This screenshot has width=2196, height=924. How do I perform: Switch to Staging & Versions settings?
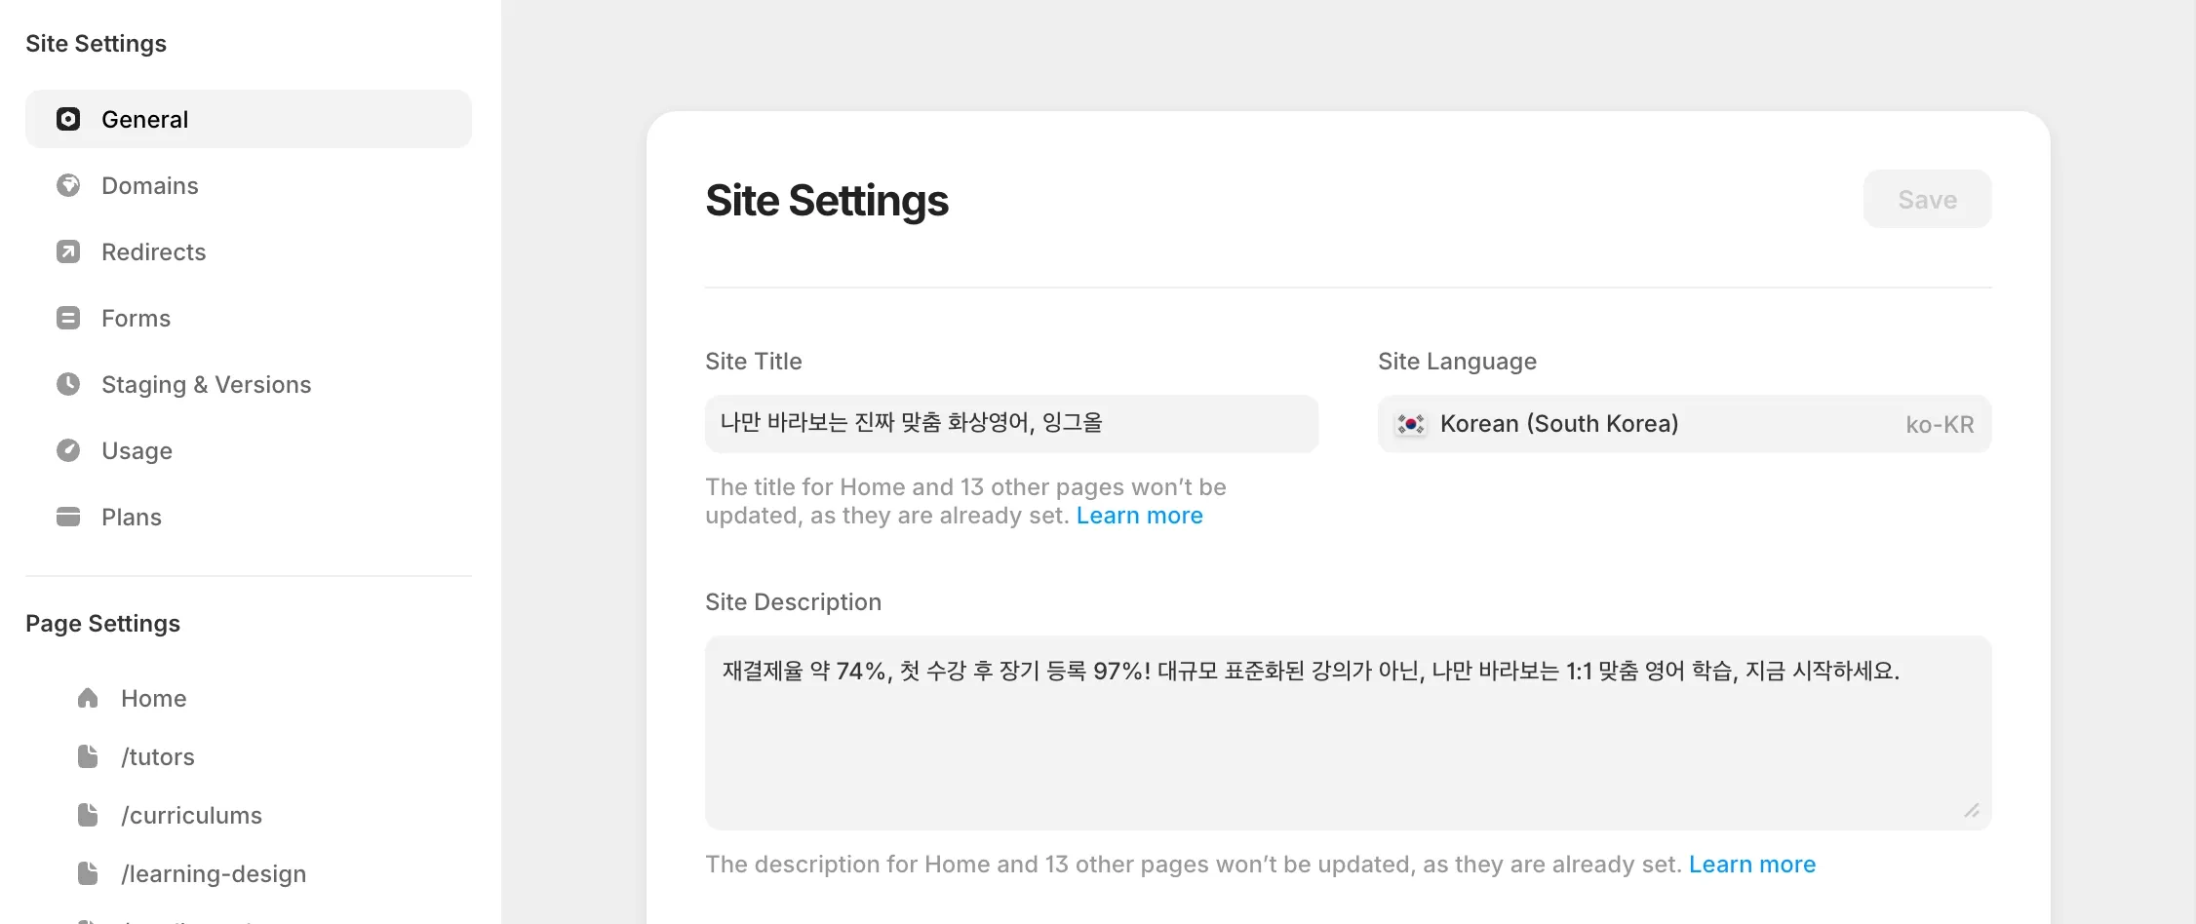pos(206,384)
